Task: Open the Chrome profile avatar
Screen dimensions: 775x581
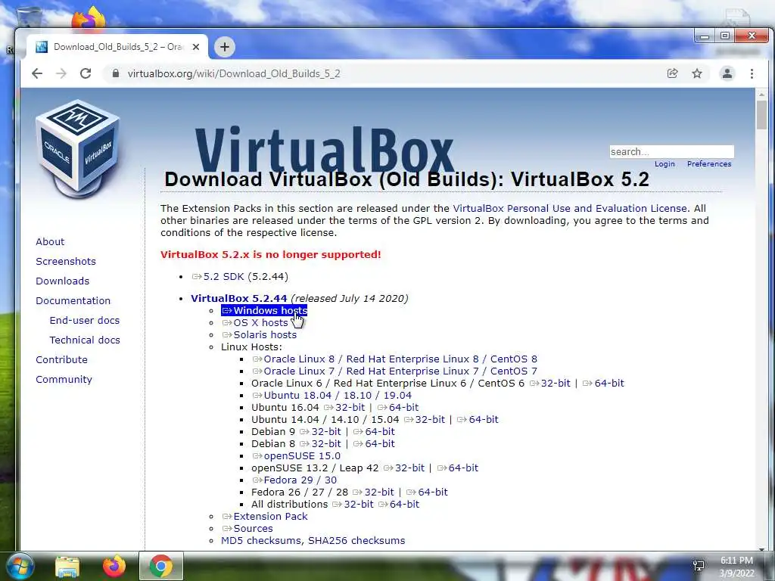Action: coord(727,73)
